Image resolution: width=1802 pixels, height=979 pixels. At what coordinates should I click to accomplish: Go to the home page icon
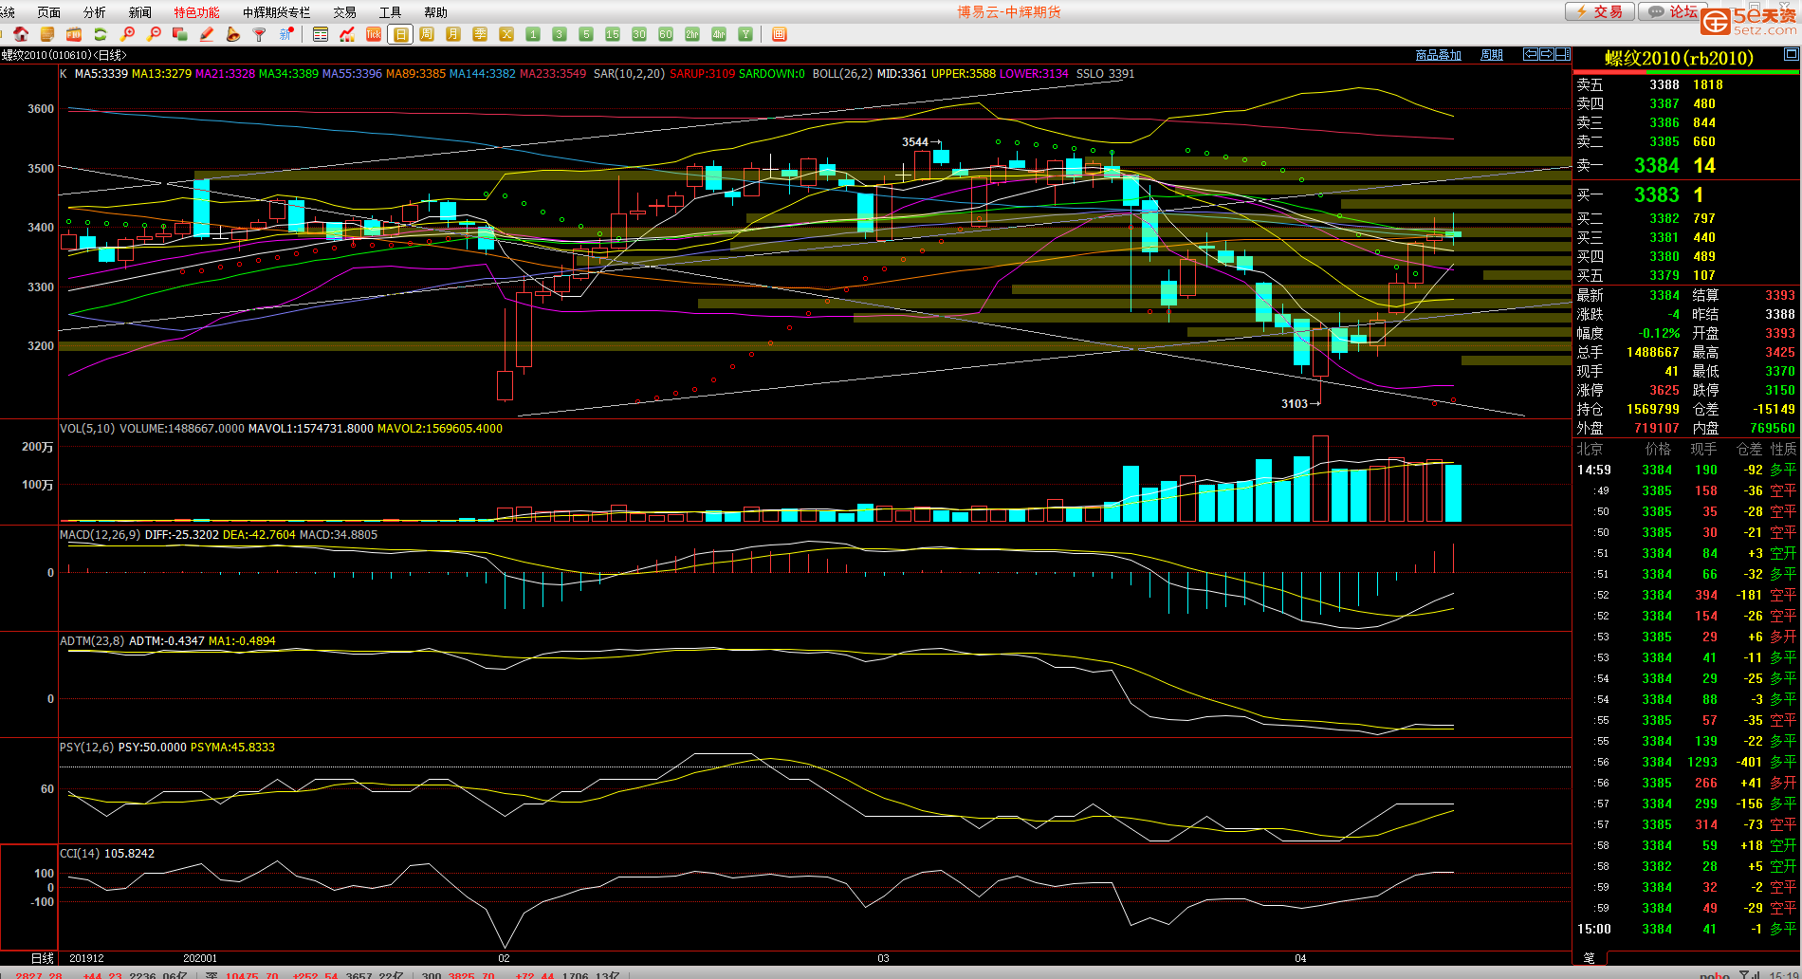pos(20,34)
